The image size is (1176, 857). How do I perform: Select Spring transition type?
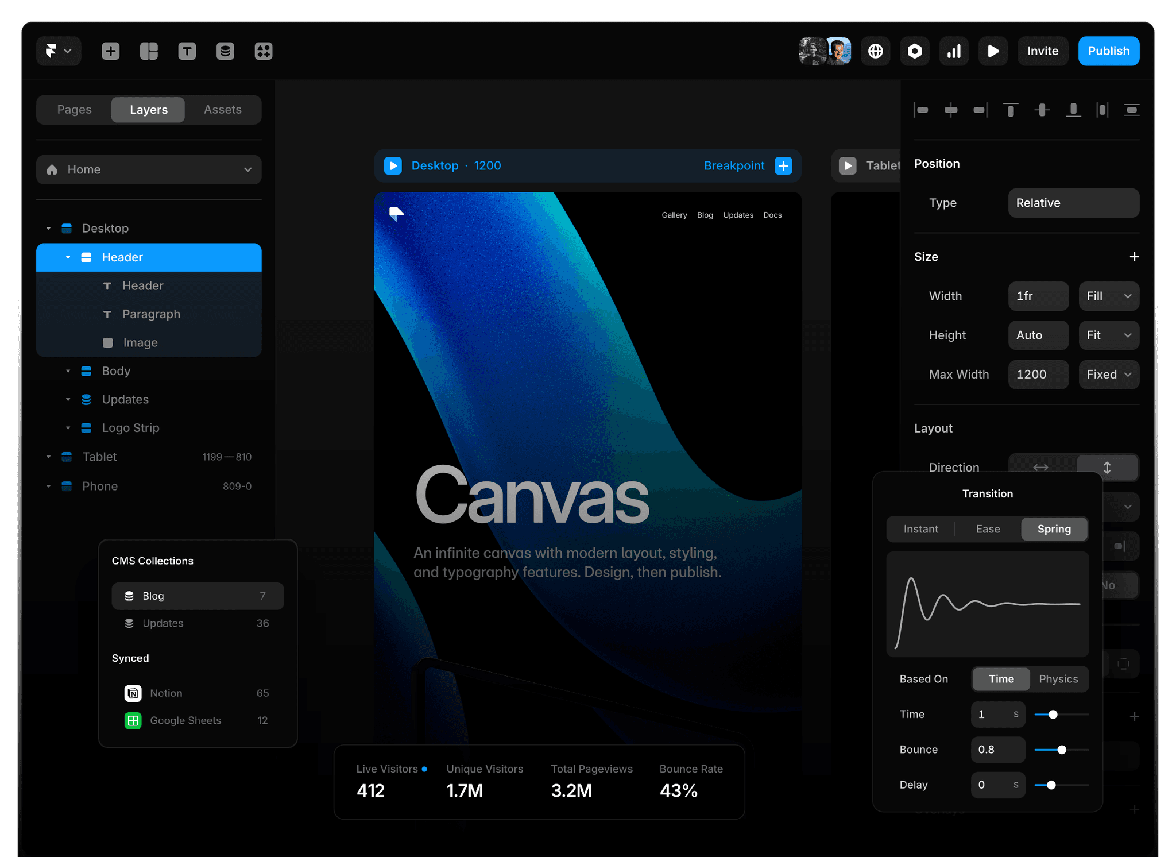pyautogui.click(x=1054, y=529)
